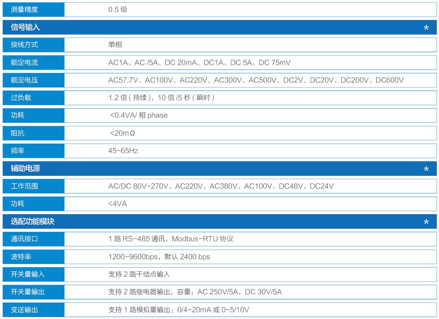Collapse the 辅助电源 section header title
The image size is (439, 319).
tap(25, 168)
